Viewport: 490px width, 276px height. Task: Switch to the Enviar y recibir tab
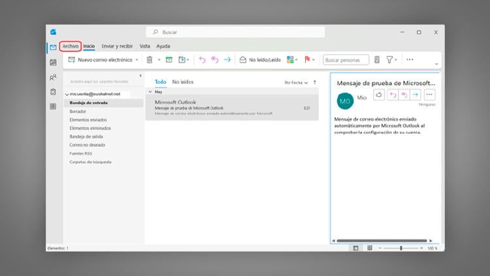117,46
